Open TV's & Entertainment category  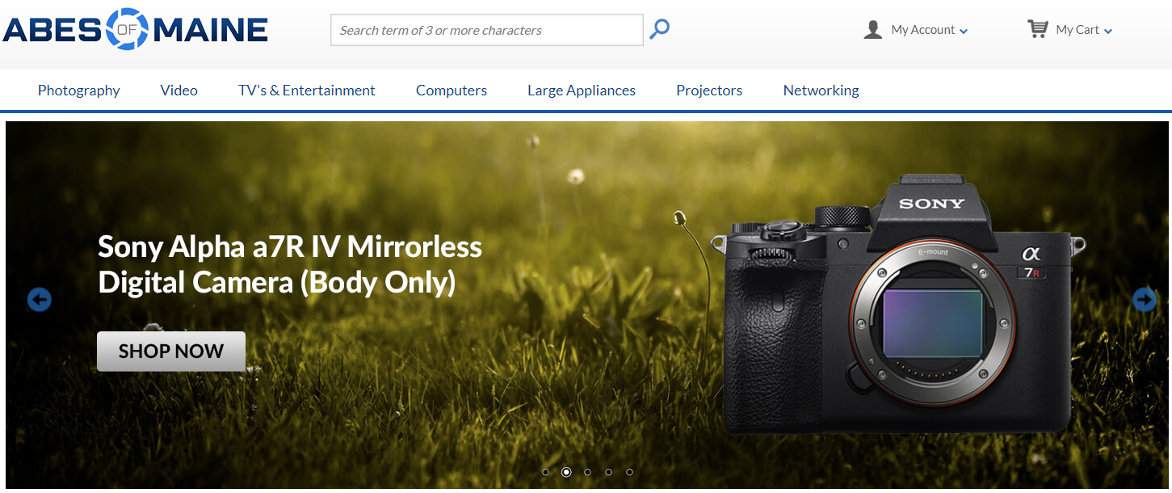(306, 91)
